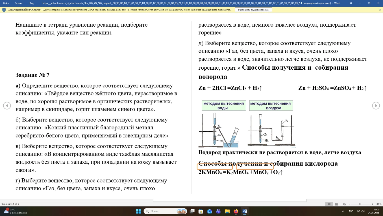Click the Разрешить редактирование button

(253, 10)
